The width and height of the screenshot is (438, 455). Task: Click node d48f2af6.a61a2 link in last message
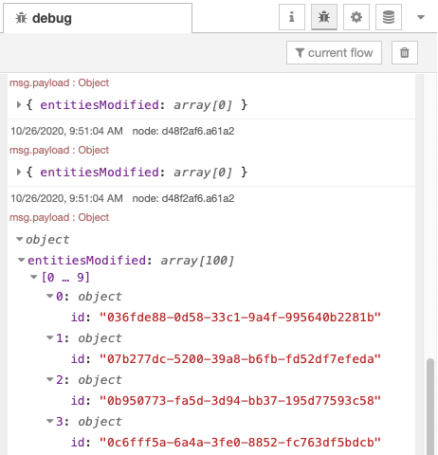click(x=183, y=198)
